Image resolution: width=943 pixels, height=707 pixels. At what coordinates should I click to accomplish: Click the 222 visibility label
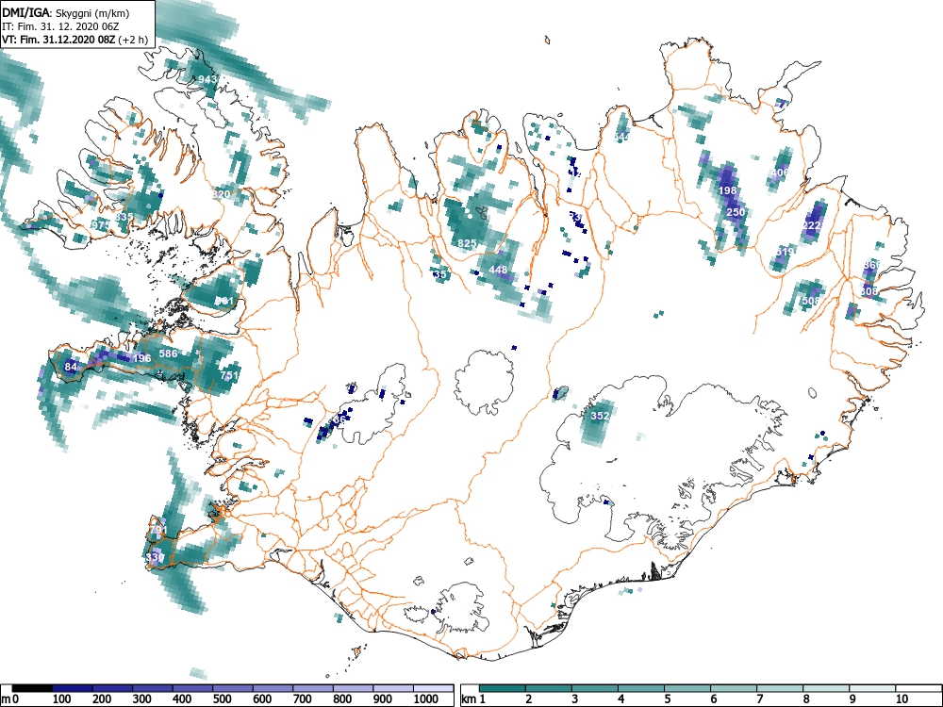pos(812,225)
